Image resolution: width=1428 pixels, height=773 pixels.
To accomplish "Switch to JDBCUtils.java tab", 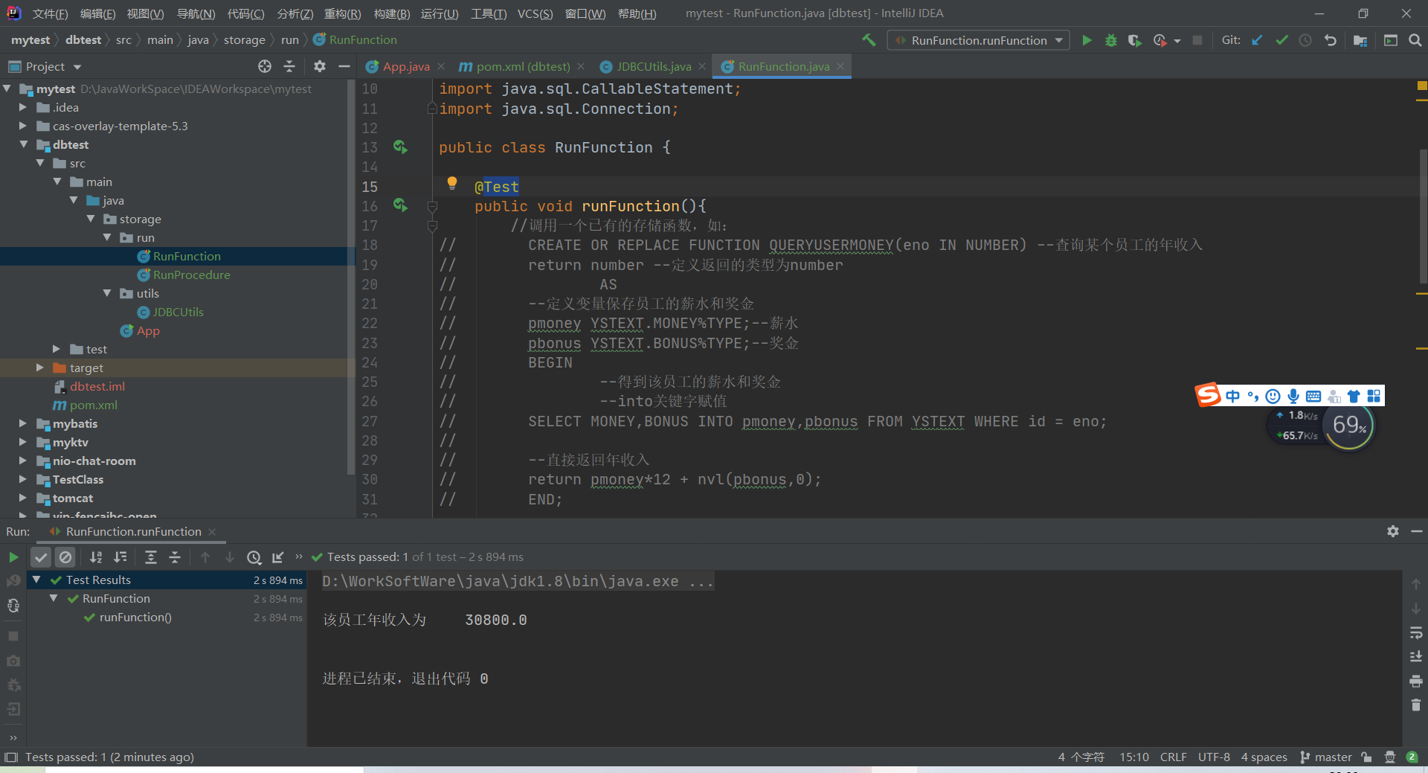I will tap(653, 66).
